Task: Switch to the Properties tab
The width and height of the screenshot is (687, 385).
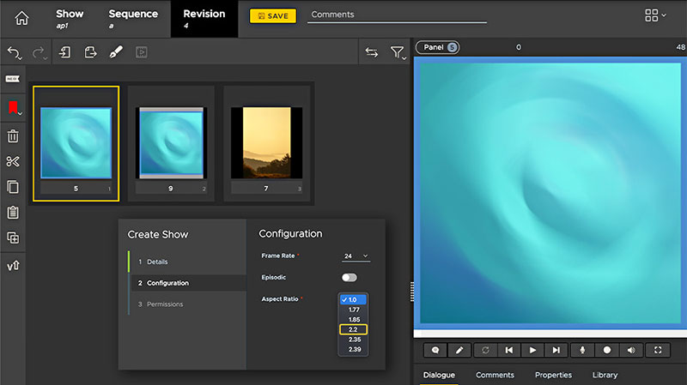Action: pos(553,375)
